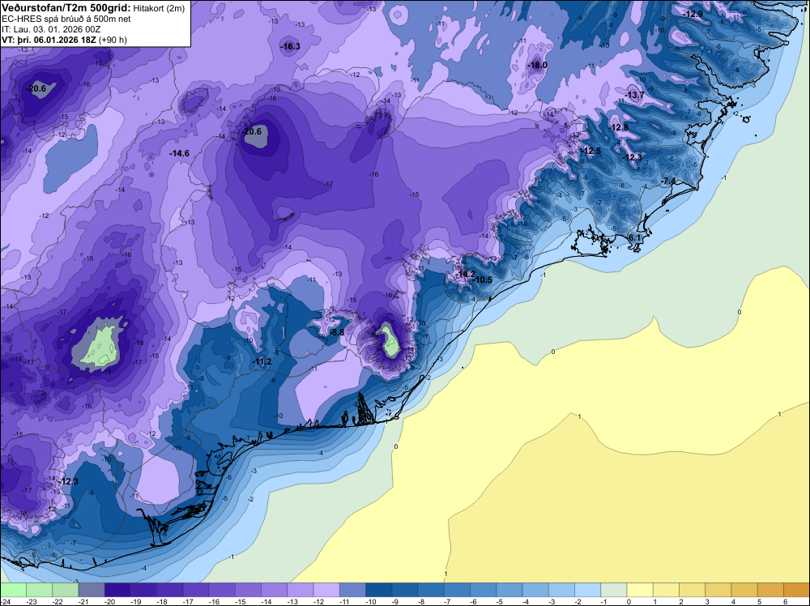
Task: Select the 'IT: Lau. 03. 01. 2026 00Z' line
Action: [x=51, y=29]
